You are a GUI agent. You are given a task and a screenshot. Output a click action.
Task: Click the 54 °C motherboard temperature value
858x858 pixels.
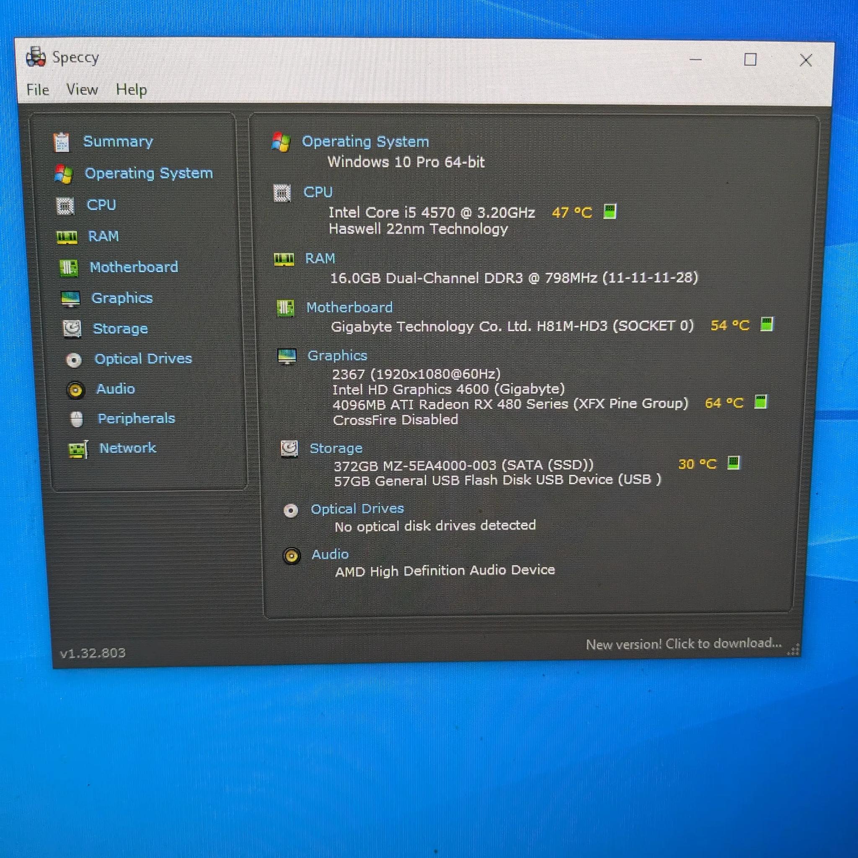point(730,326)
